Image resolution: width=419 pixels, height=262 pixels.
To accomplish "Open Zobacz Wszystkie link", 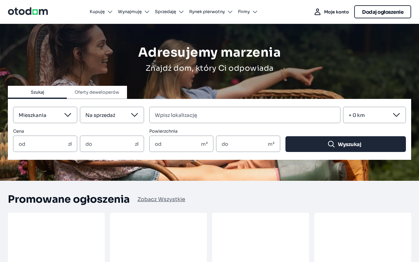I will click(x=161, y=199).
